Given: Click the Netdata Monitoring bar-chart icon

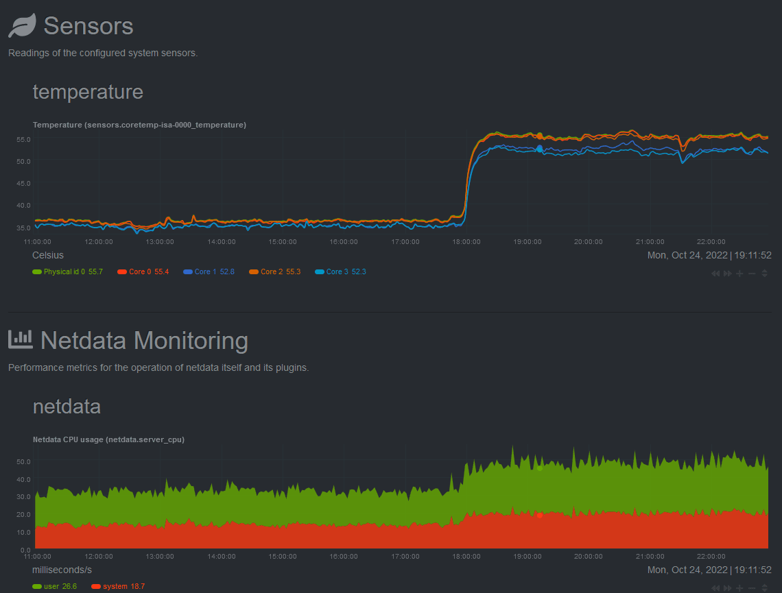Looking at the screenshot, I should 21,339.
